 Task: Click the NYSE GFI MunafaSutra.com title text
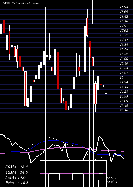pyautogui.click(x=20, y=3)
